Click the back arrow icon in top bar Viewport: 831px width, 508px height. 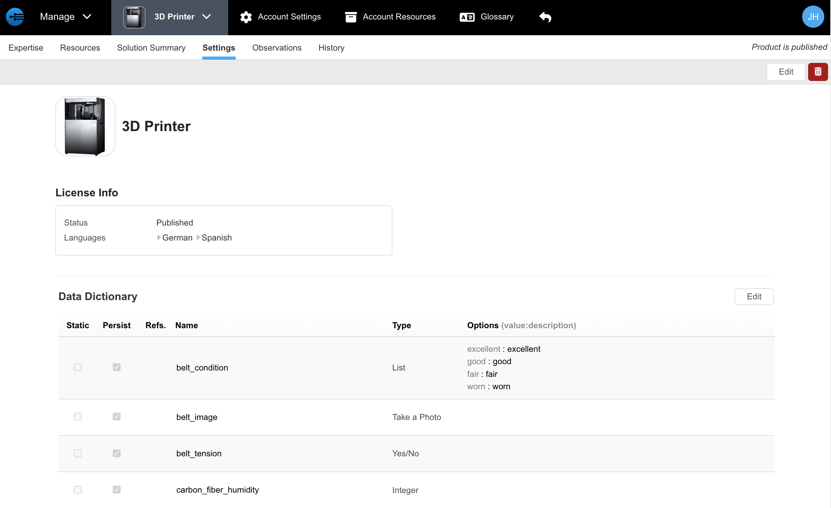tap(545, 17)
